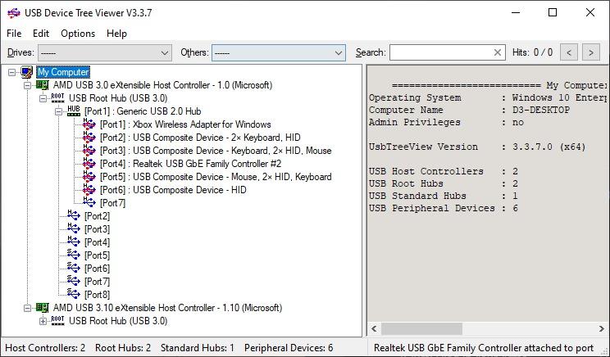The height and width of the screenshot is (357, 610).
Task: Open the Others dropdown
Action: (x=279, y=52)
